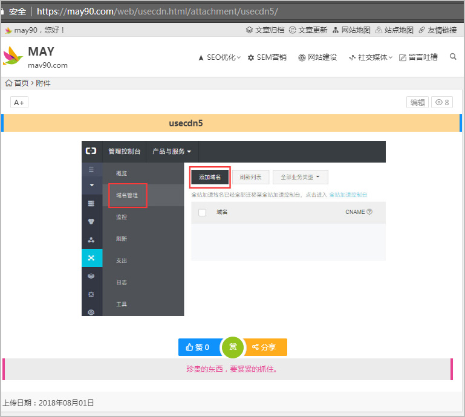Click the 编辑 edit button
Image resolution: width=465 pixels, height=417 pixels.
pyautogui.click(x=417, y=102)
